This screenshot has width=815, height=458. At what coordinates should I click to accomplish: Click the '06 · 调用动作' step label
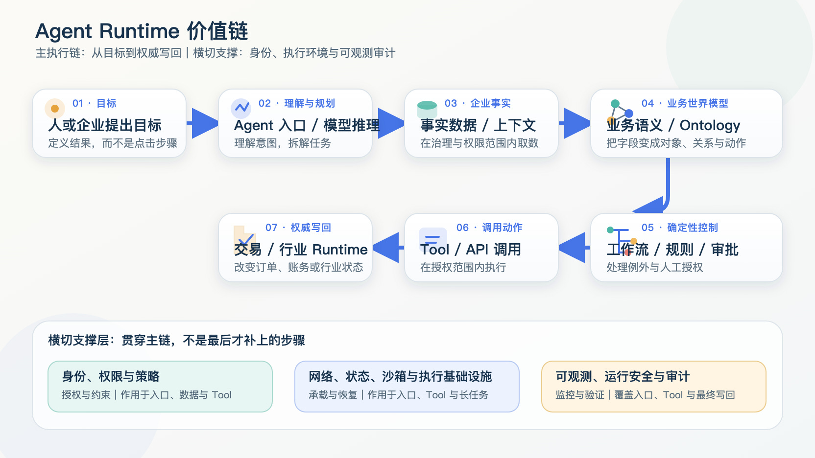tap(490, 228)
